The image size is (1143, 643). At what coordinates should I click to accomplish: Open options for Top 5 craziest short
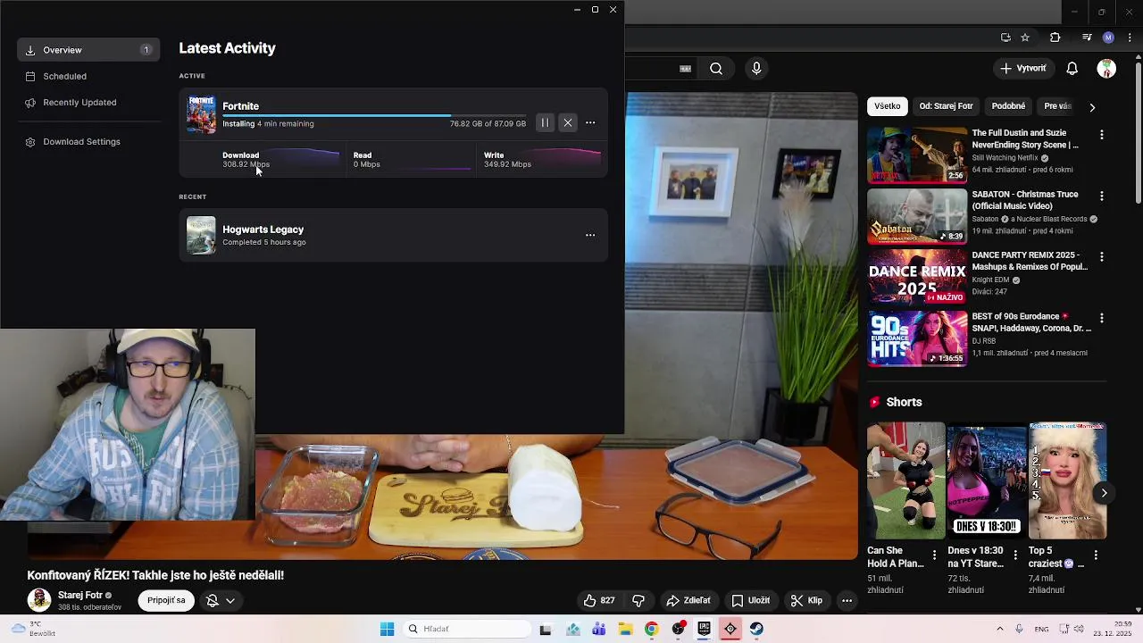pos(1096,555)
